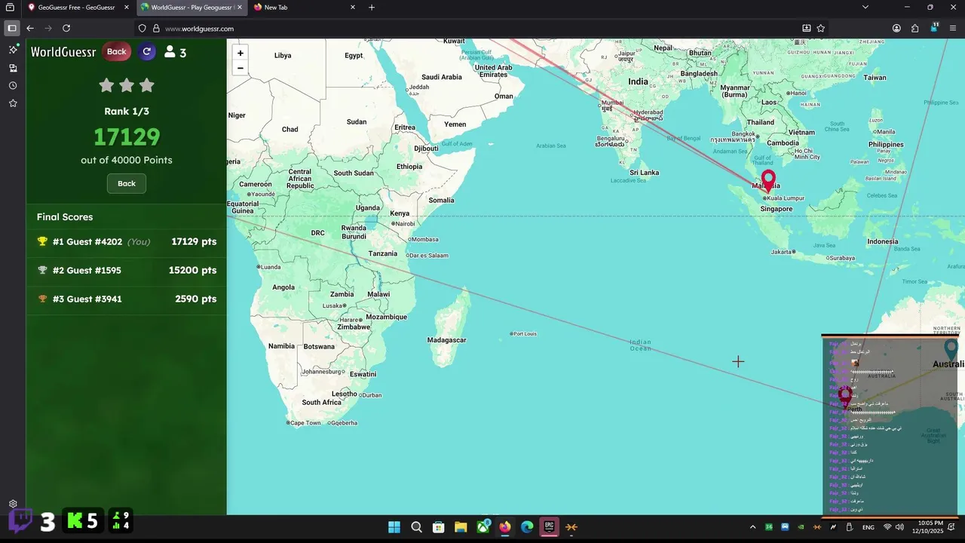Select the #1 Guest #4202 score row
This screenshot has height=543, width=965.
[127, 242]
